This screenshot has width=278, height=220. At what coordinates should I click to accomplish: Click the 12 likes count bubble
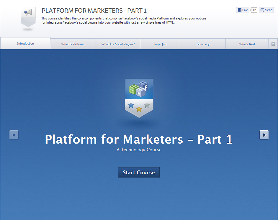coord(254,10)
